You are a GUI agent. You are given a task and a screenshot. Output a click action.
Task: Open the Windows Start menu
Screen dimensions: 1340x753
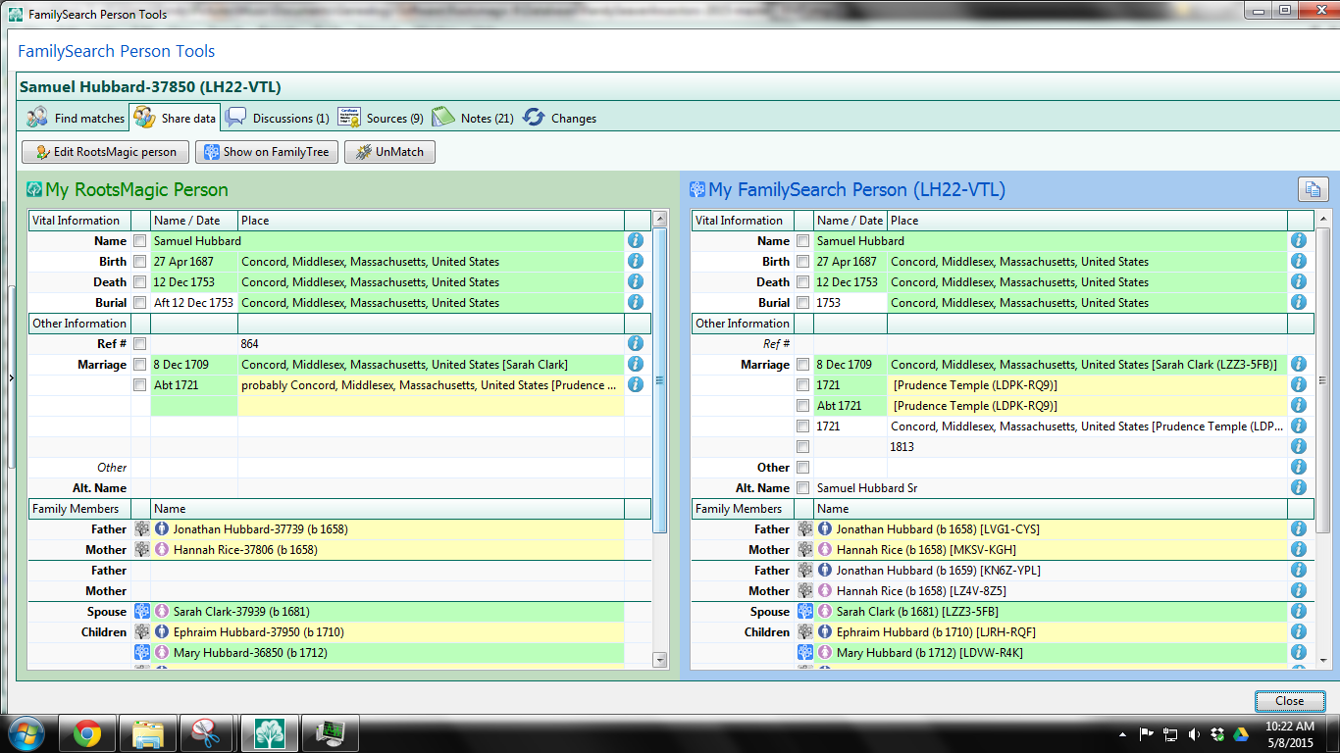click(x=26, y=733)
